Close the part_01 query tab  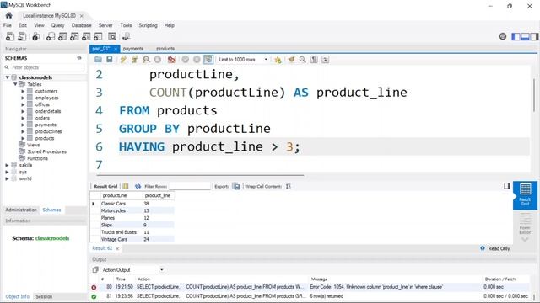[116, 49]
